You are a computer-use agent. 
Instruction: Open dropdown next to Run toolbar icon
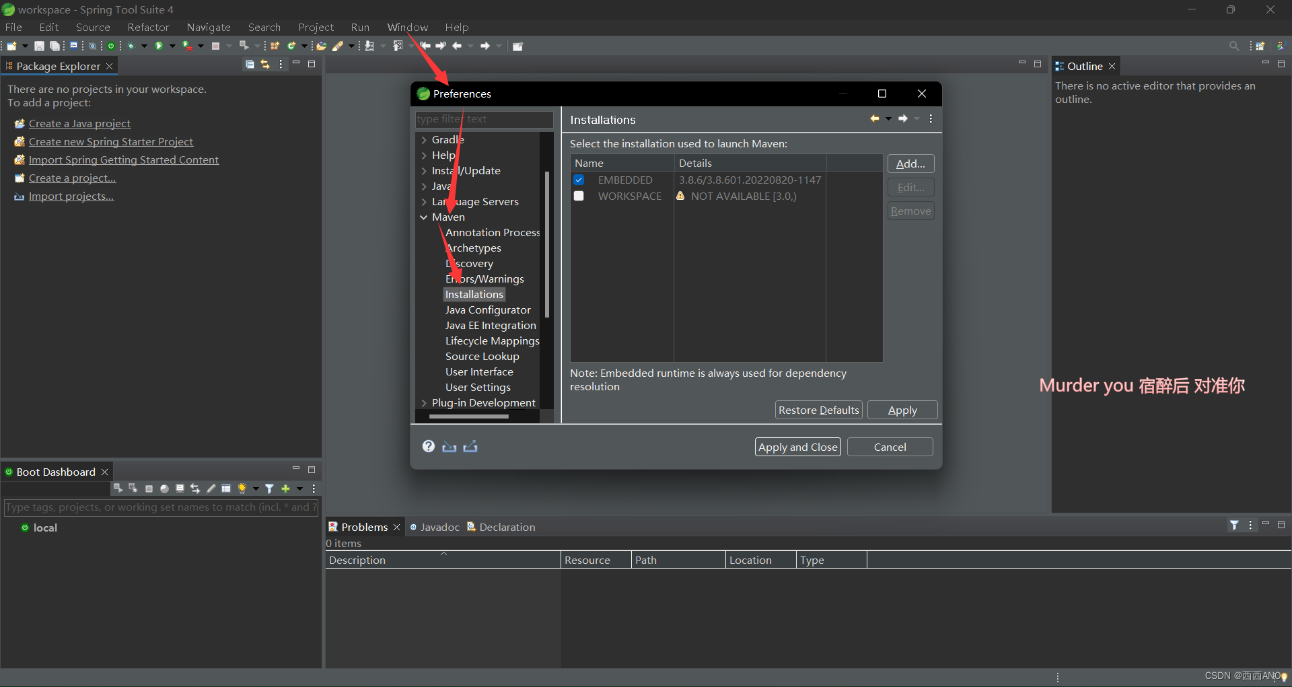click(x=172, y=46)
